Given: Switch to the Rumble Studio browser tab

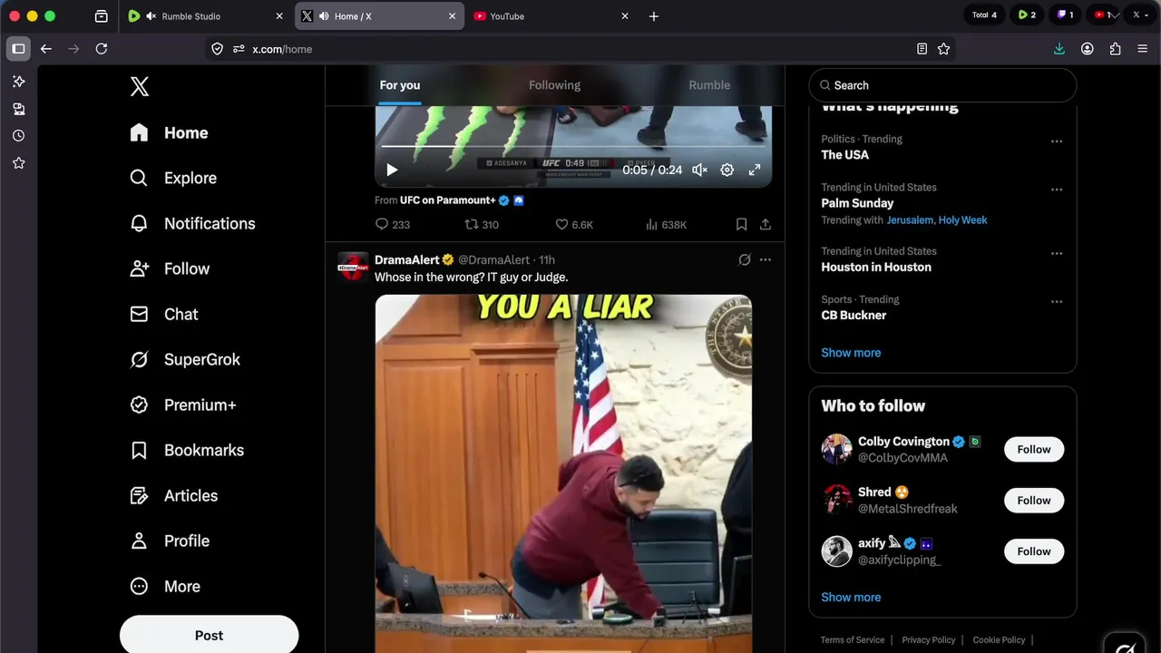Looking at the screenshot, I should click(x=206, y=16).
